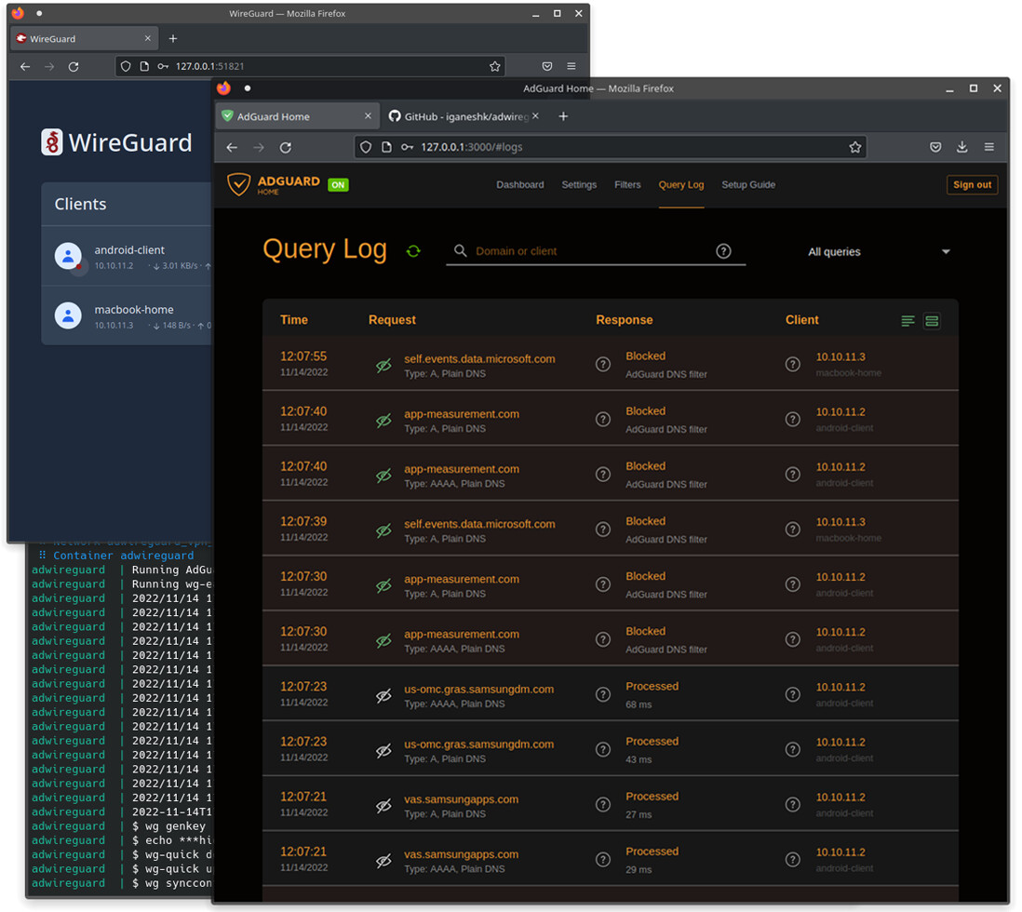1022x912 pixels.
Task: Open the Firefox hamburger menu in AdGuard window
Action: click(989, 148)
